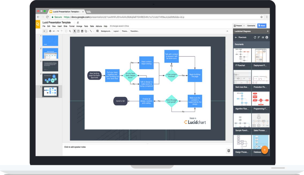Image resolution: width=304 pixels, height=175 pixels.
Task: Click the print icon in toolbar
Action: pos(50,31)
